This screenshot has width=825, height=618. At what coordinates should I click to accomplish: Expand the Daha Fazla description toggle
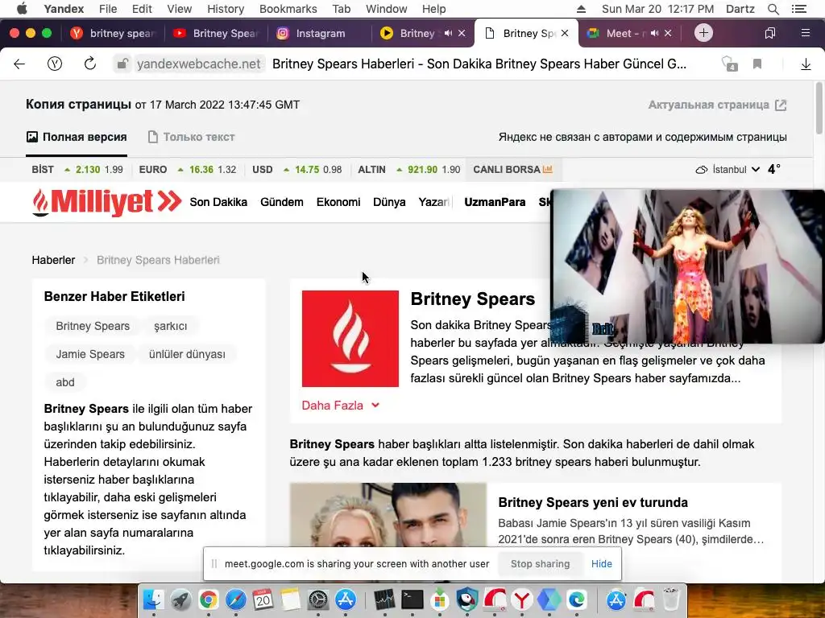pyautogui.click(x=341, y=406)
